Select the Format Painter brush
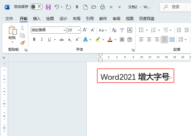Viewport: 191px width, 136px height. pos(22,43)
